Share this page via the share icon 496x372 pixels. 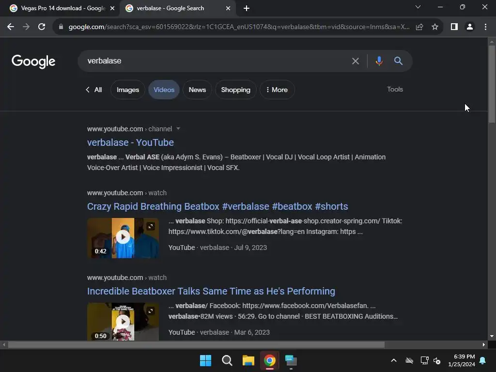[x=419, y=27]
